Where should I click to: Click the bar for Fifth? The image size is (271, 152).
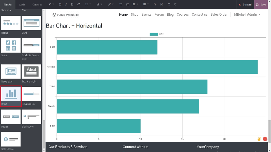click(x=99, y=126)
